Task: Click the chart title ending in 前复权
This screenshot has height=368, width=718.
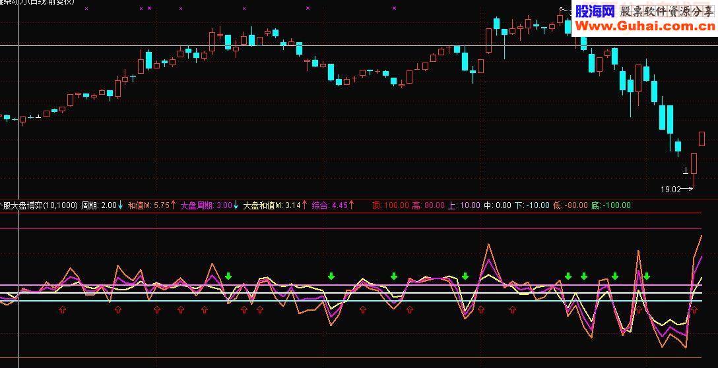Action: (37, 2)
